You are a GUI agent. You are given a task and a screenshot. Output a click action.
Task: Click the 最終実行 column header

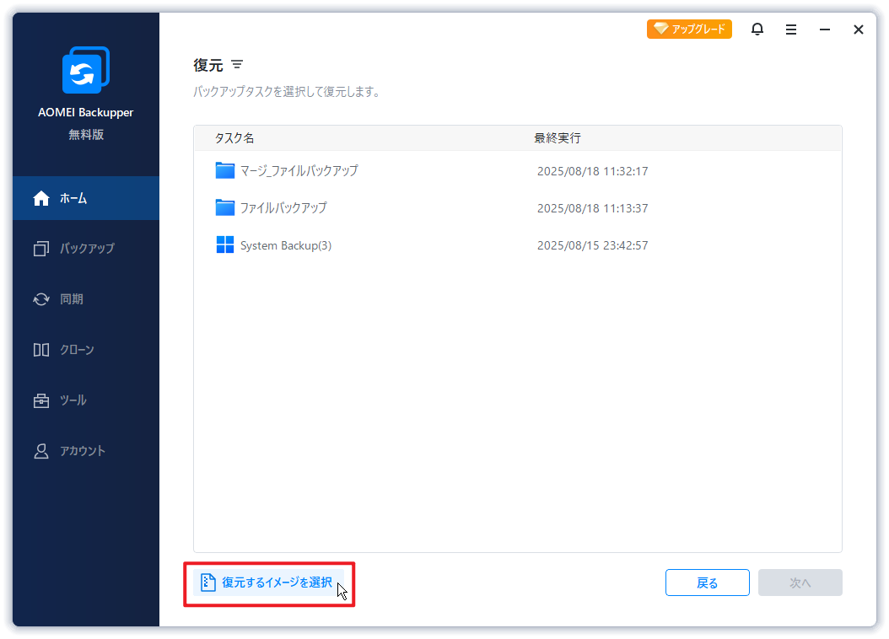coord(557,137)
